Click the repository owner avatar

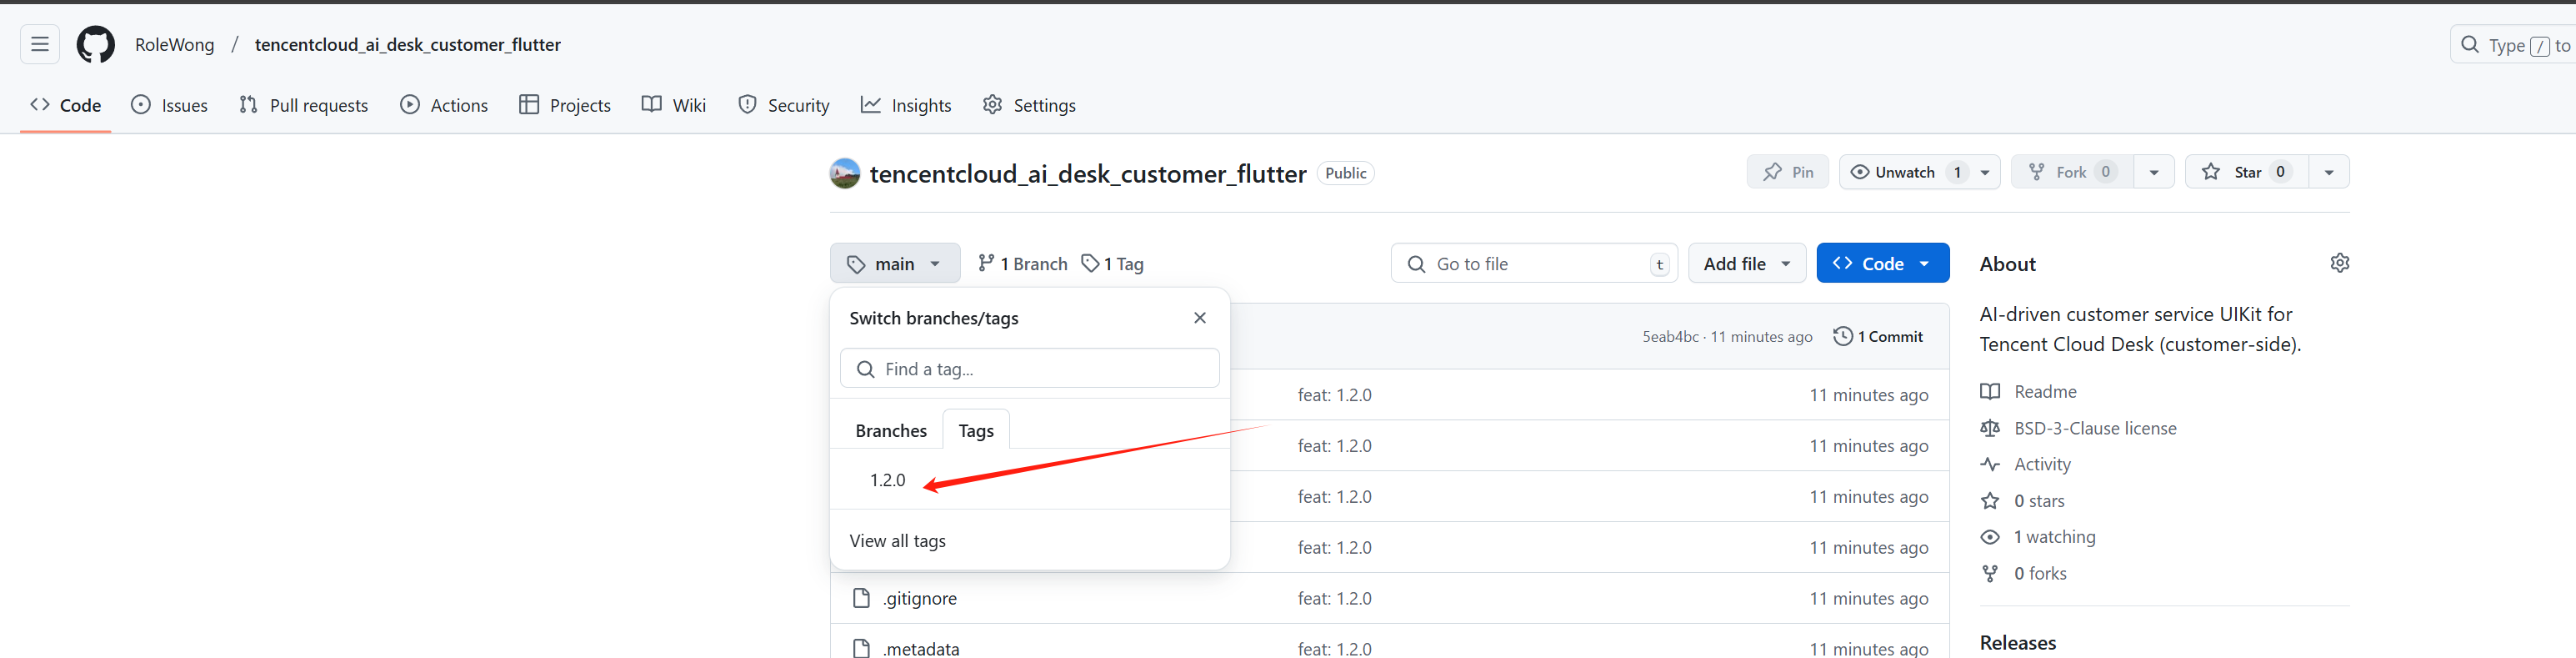(845, 173)
